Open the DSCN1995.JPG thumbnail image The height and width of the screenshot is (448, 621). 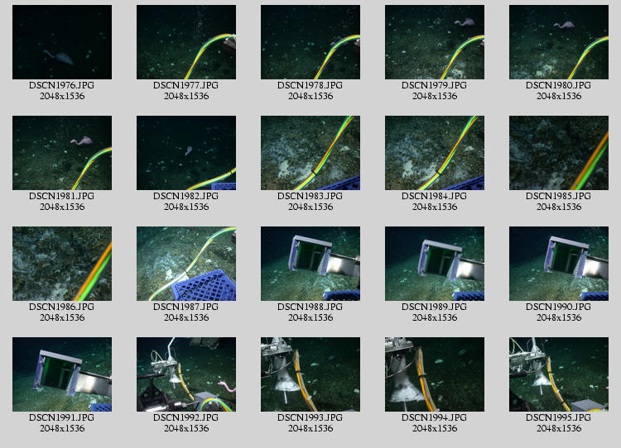[559, 374]
